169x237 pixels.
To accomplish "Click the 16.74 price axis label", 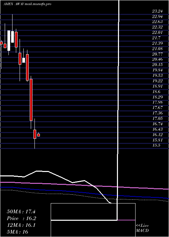I will 157,124.
